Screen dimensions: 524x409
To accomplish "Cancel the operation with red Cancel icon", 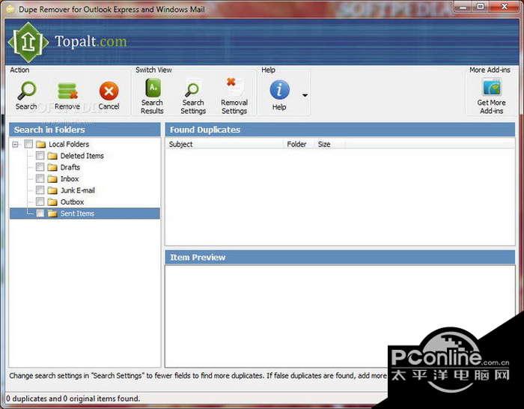I will [109, 91].
